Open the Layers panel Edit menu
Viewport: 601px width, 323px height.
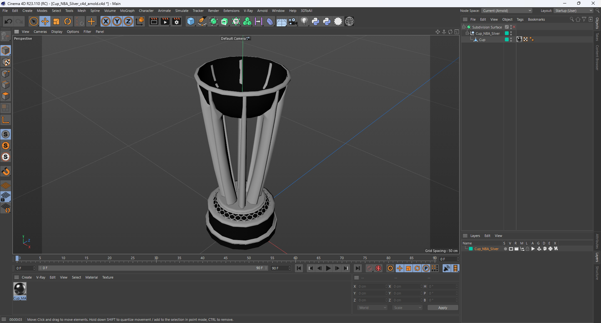click(487, 236)
